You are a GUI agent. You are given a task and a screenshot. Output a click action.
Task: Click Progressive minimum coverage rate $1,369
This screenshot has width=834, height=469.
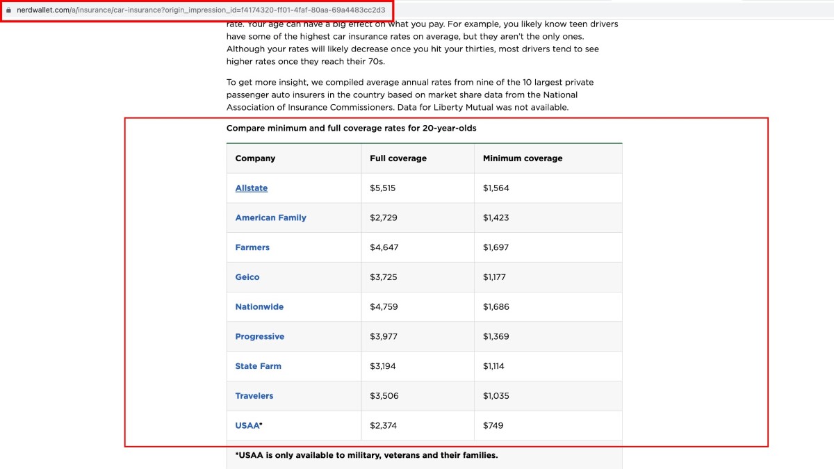(496, 336)
